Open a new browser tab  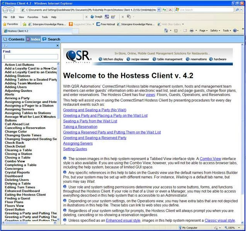(75, 31)
